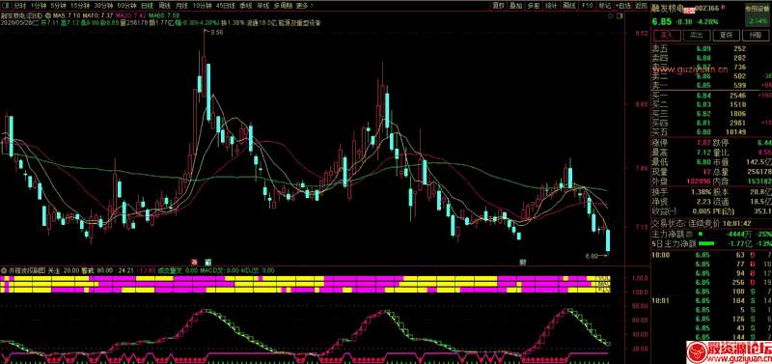Click the 专用设备 sector box
The width and height of the screenshot is (772, 364).
pos(758,14)
